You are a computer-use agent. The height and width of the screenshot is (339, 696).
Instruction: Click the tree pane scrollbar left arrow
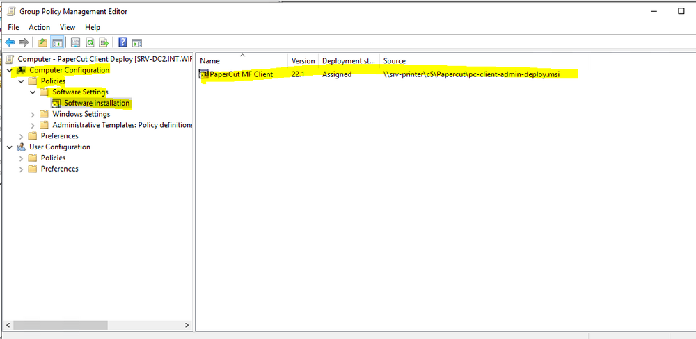pyautogui.click(x=6, y=325)
